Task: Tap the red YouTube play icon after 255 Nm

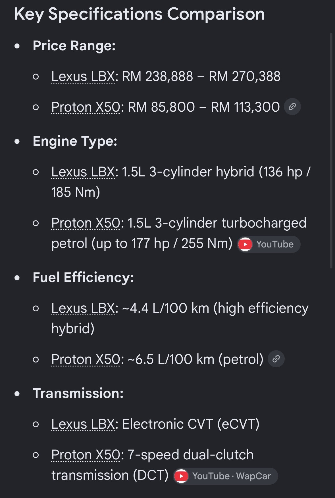Action: (x=245, y=244)
